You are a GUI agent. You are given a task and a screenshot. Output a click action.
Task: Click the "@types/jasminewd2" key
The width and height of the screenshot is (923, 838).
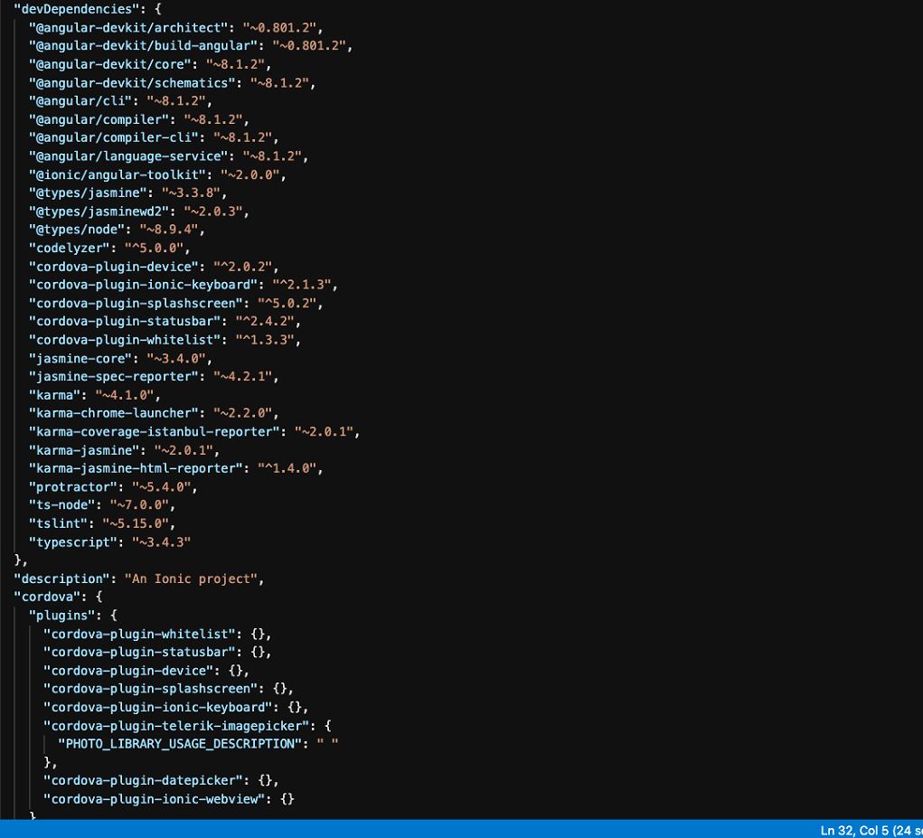click(x=99, y=212)
